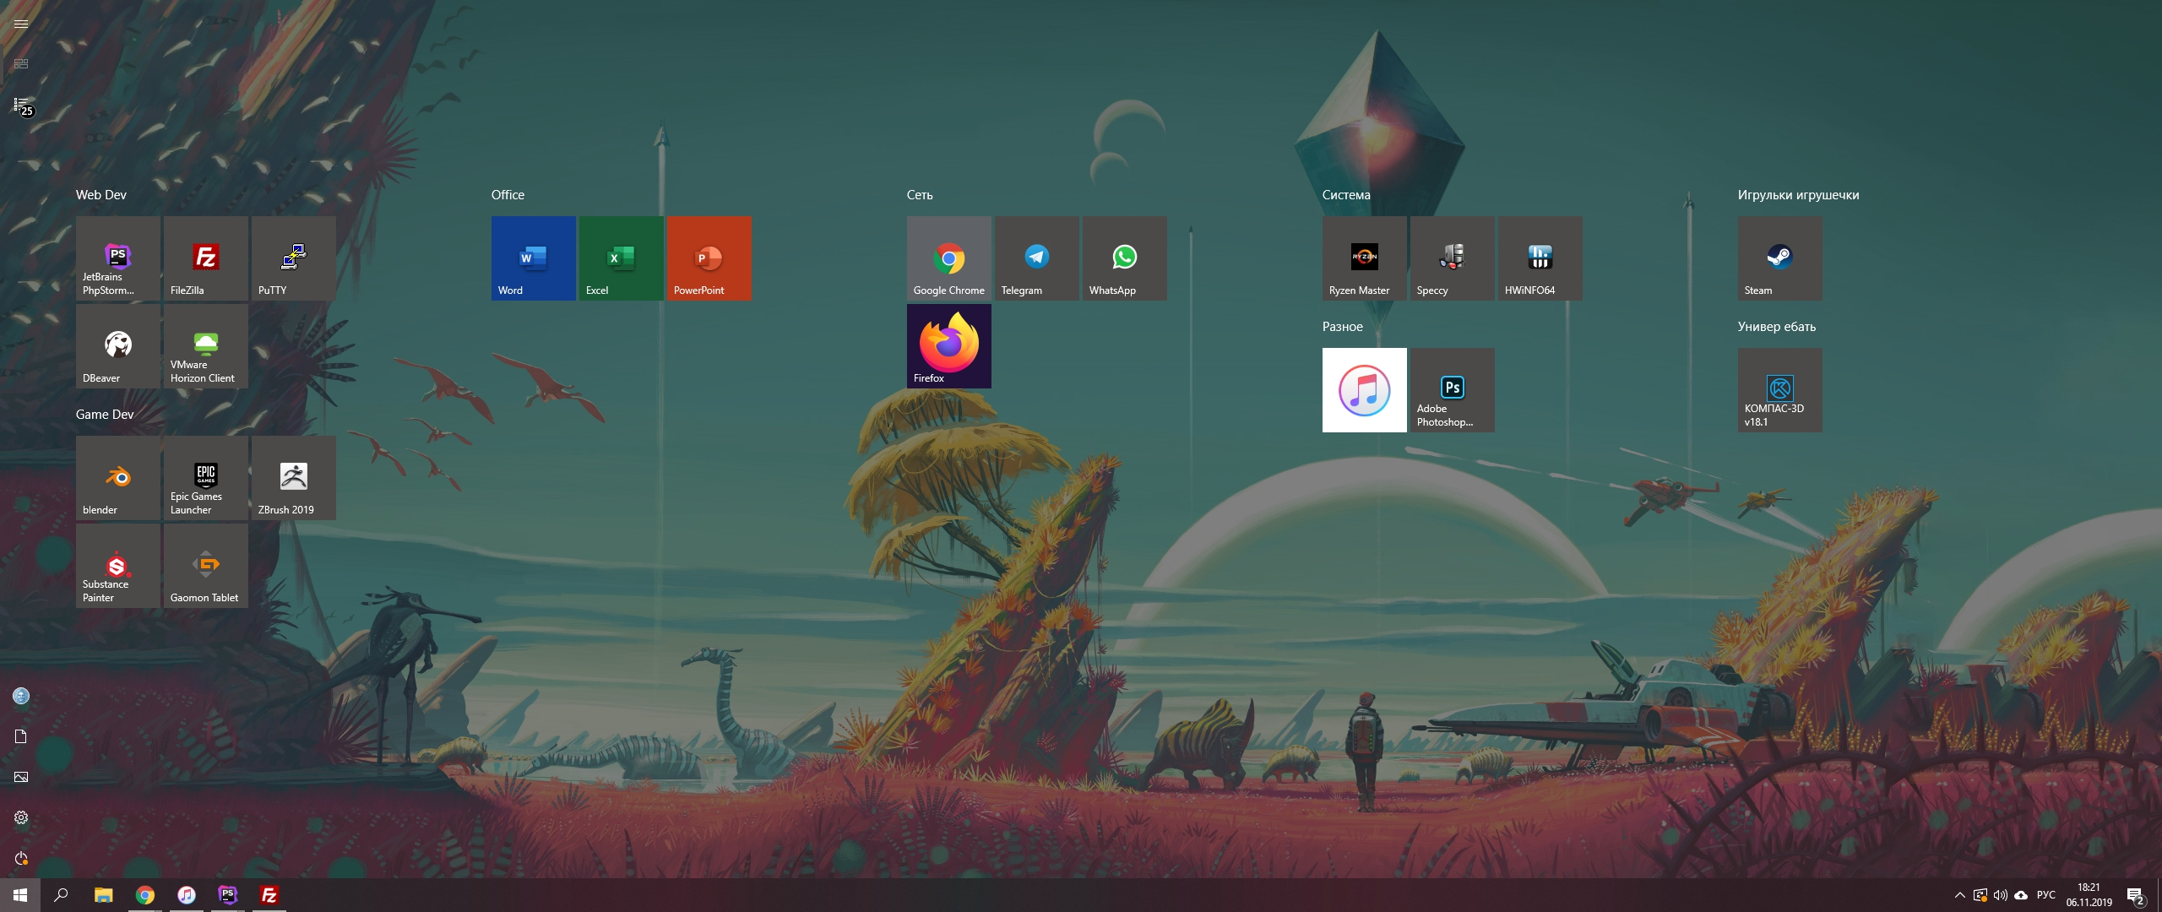The height and width of the screenshot is (912, 2162).
Task: Open Ryzen Master tile
Action: tap(1365, 258)
